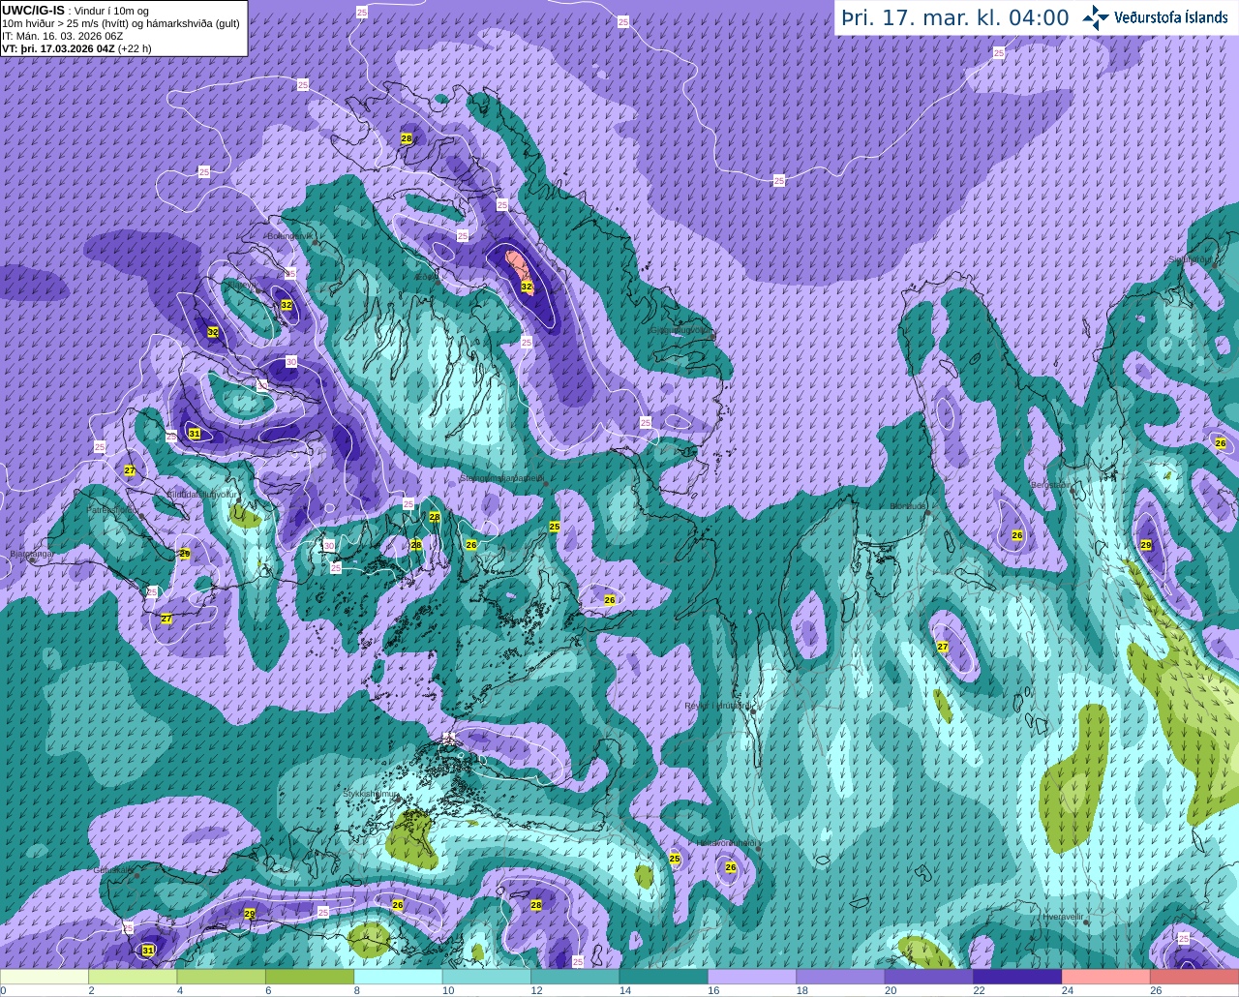The width and height of the screenshot is (1239, 997).
Task: Click the Patreksfjörður station label
Action: coord(112,509)
